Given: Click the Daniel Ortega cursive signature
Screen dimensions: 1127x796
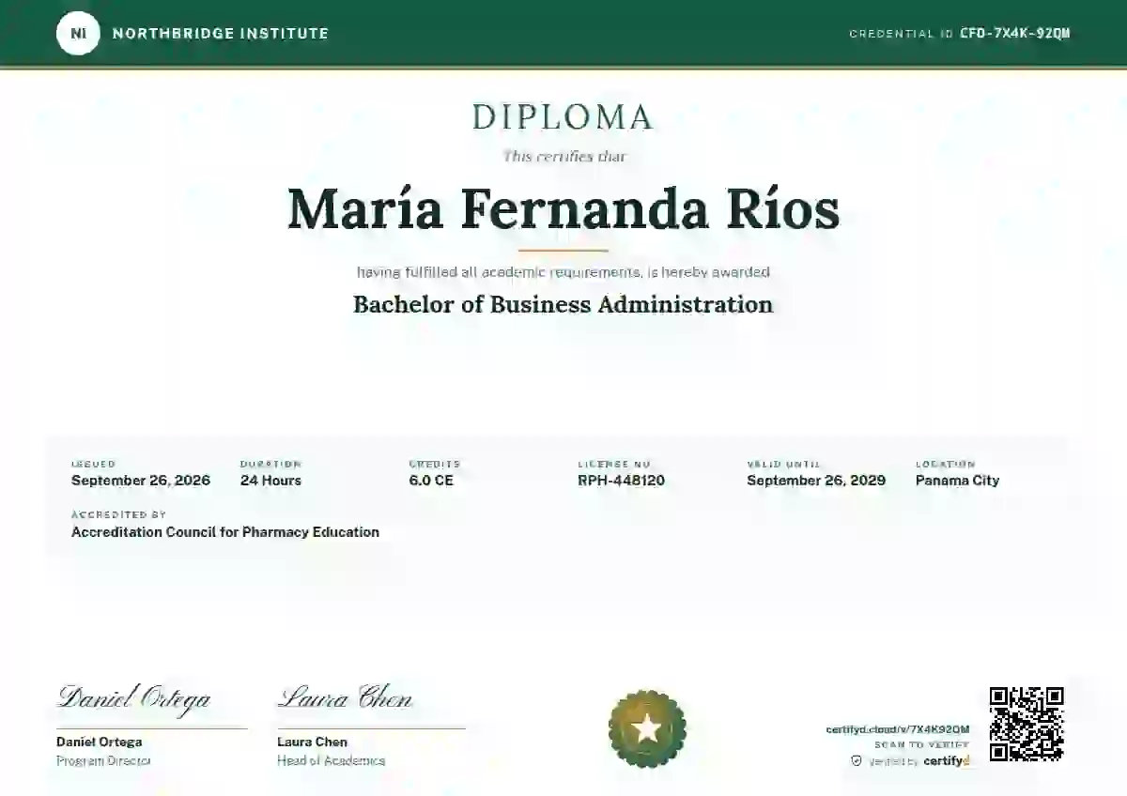Looking at the screenshot, I should [134, 697].
